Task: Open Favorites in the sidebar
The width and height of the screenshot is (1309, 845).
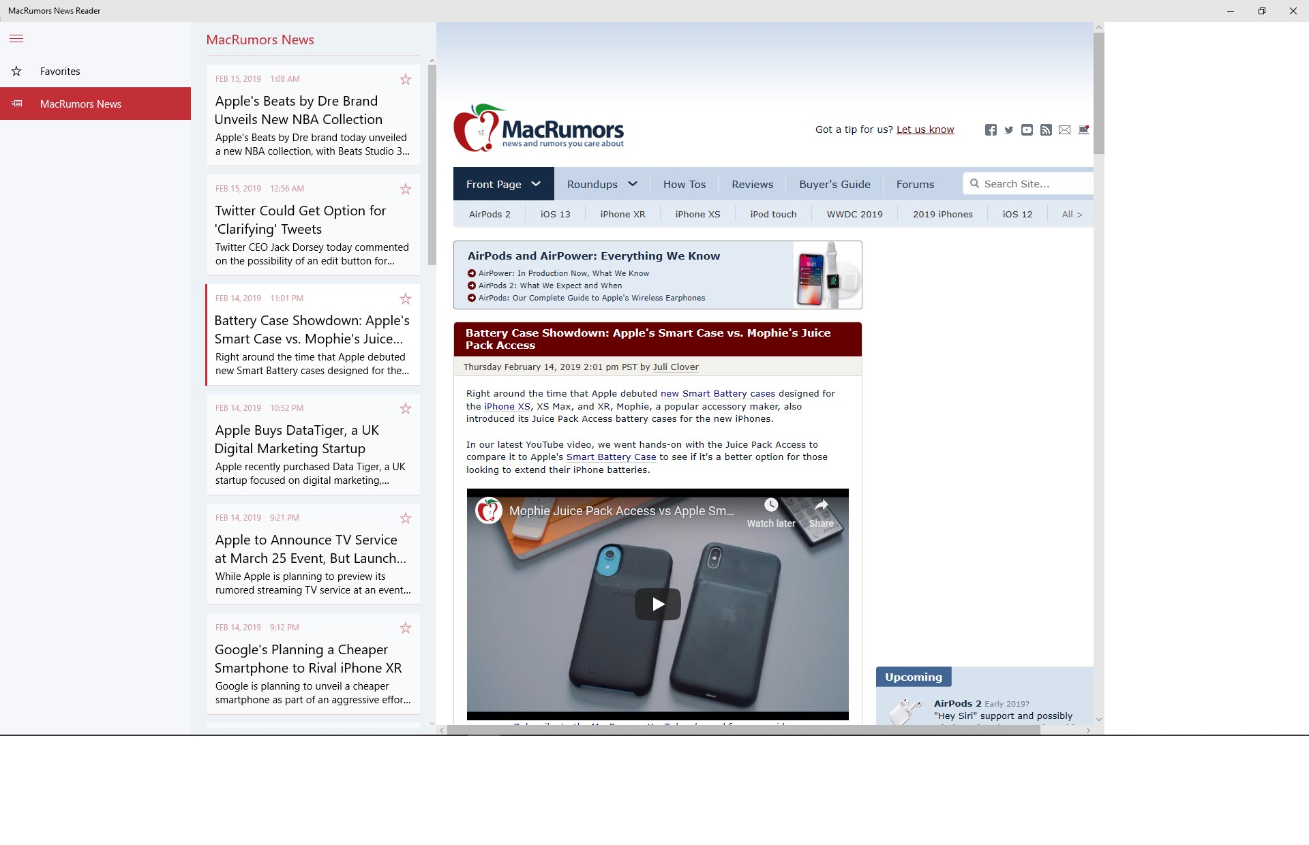Action: [x=95, y=71]
